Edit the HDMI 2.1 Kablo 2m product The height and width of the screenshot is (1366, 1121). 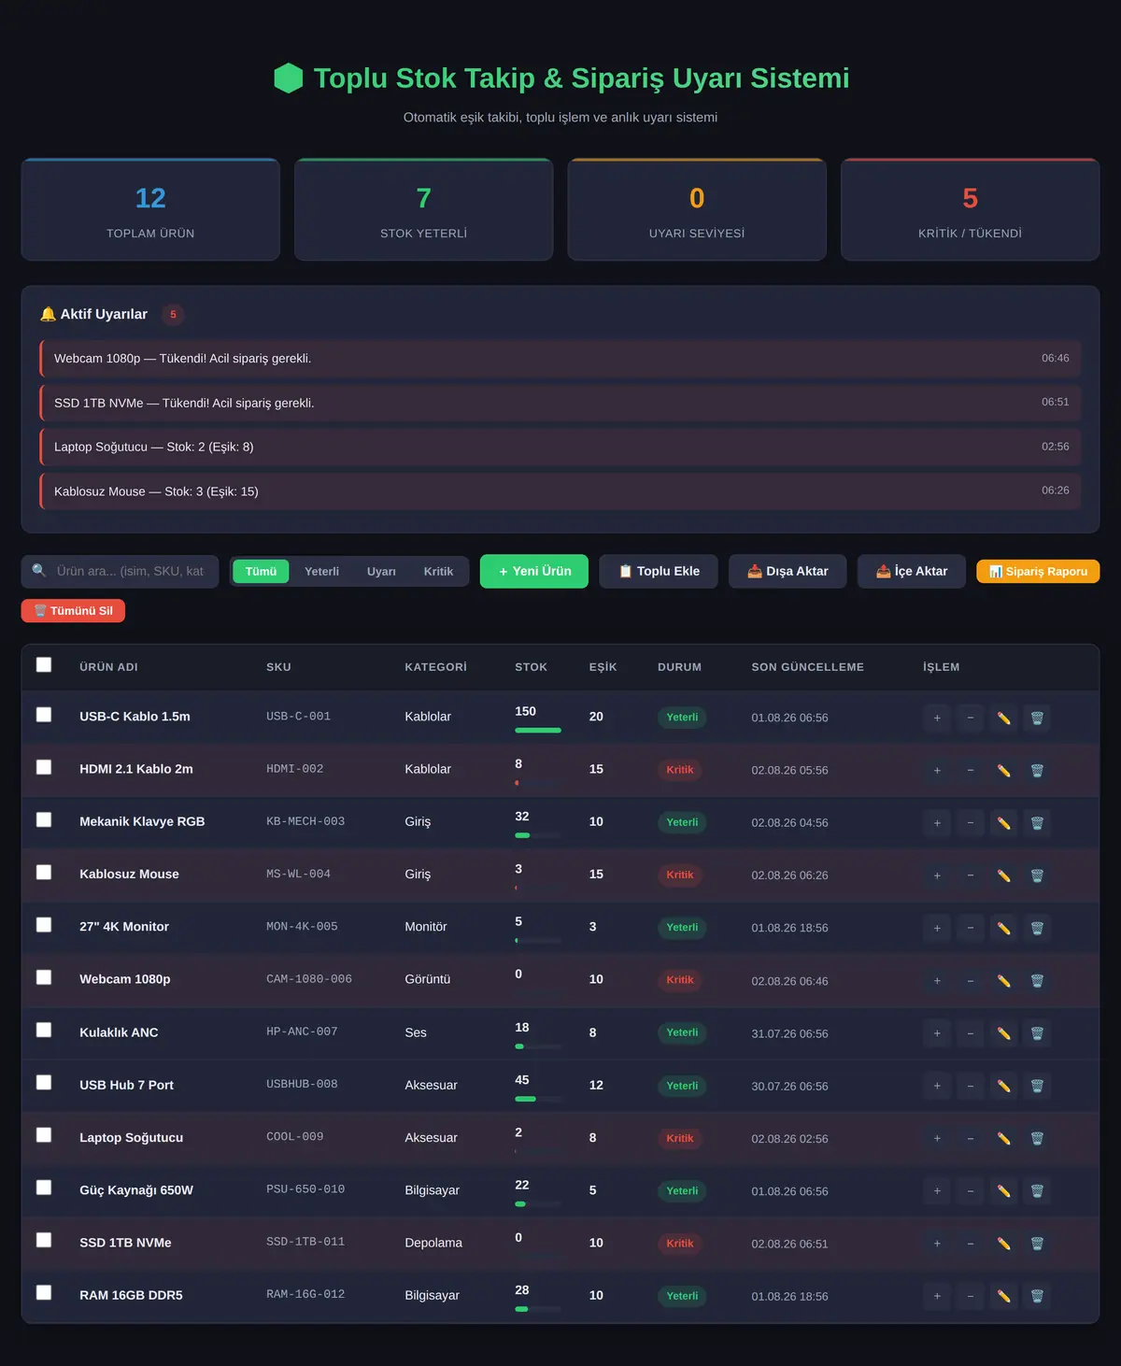[x=1003, y=770]
